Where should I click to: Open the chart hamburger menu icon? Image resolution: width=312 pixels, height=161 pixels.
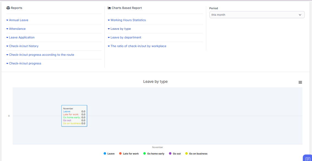tap(300, 82)
